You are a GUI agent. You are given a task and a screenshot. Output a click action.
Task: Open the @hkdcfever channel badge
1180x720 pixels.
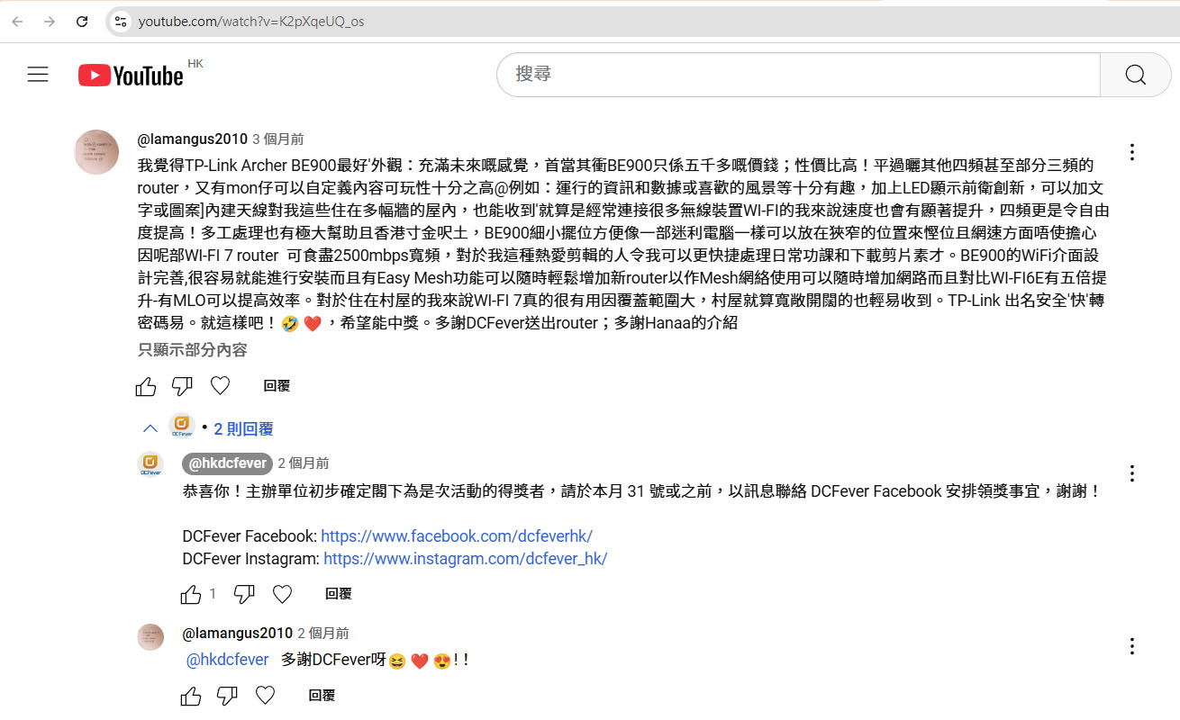pos(227,463)
